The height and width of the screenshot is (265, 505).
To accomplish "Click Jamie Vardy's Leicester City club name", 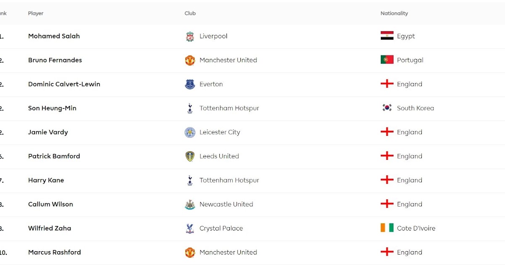I will tap(220, 132).
